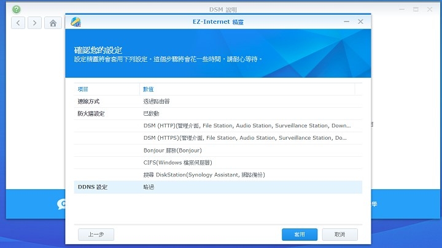Go back in DSM Help window
Image resolution: width=442 pixels, height=248 pixels.
(x=18, y=23)
